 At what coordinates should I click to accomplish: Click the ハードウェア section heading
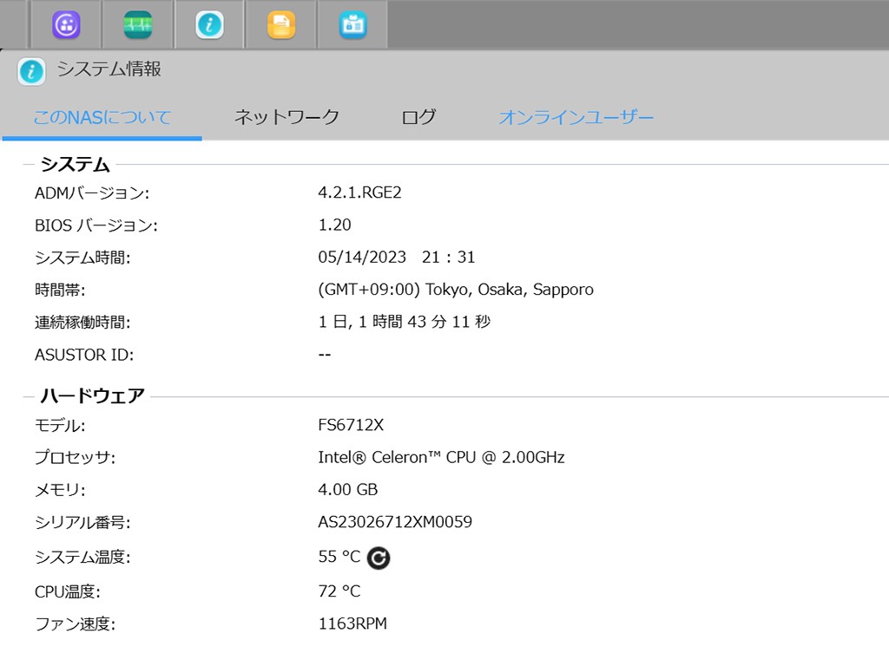(x=92, y=396)
